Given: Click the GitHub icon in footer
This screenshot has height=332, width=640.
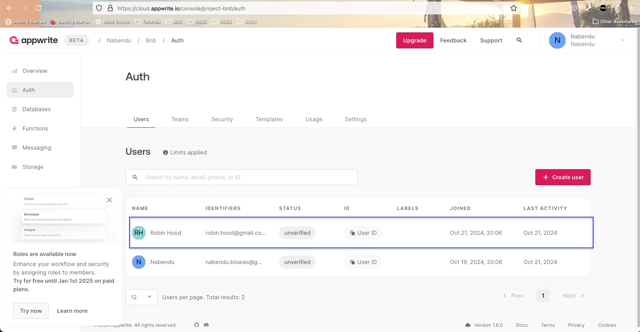Looking at the screenshot, I should [x=196, y=325].
